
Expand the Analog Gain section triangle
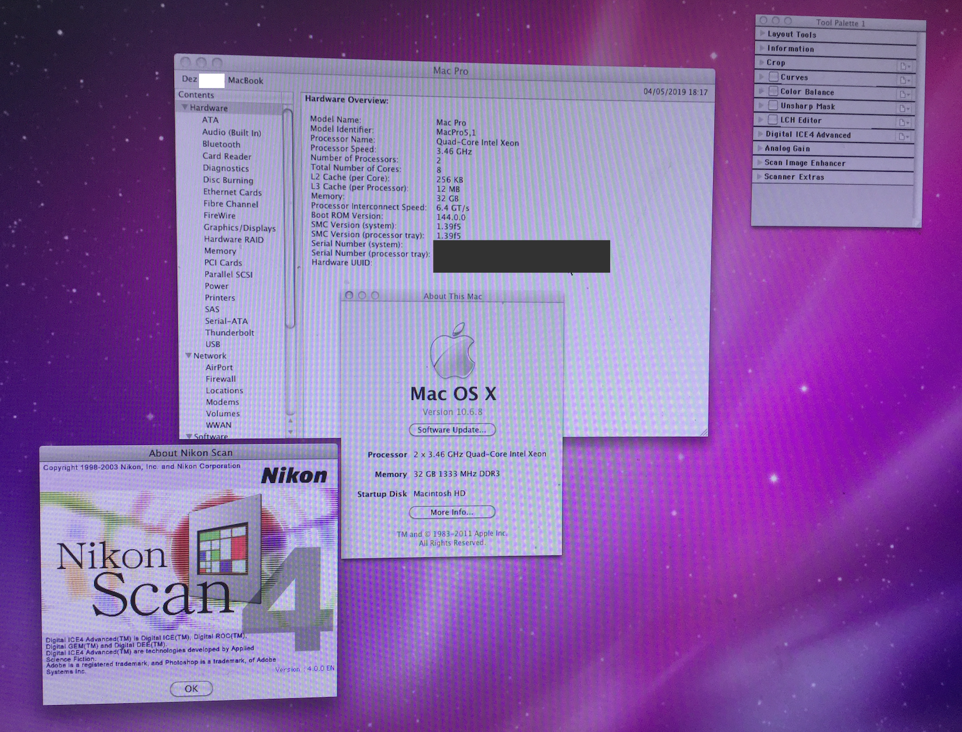760,149
